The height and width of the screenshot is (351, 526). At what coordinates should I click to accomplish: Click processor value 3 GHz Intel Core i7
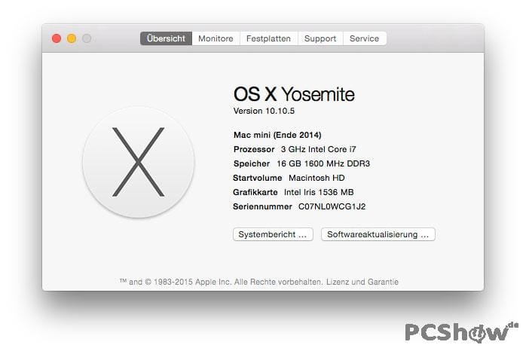(318, 149)
